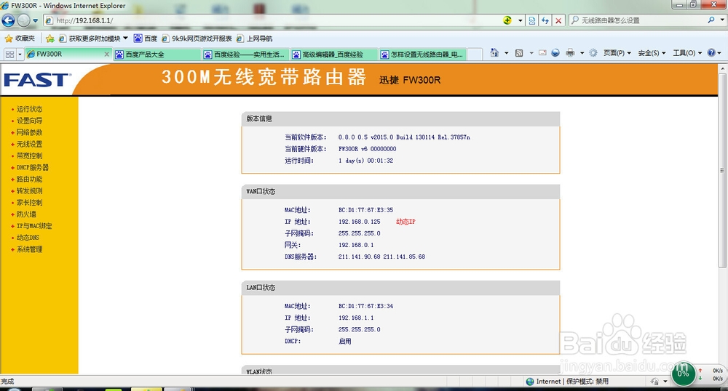The height and width of the screenshot is (391, 728).
Task: Open the 百度 favorites bar link
Action: pyautogui.click(x=146, y=39)
